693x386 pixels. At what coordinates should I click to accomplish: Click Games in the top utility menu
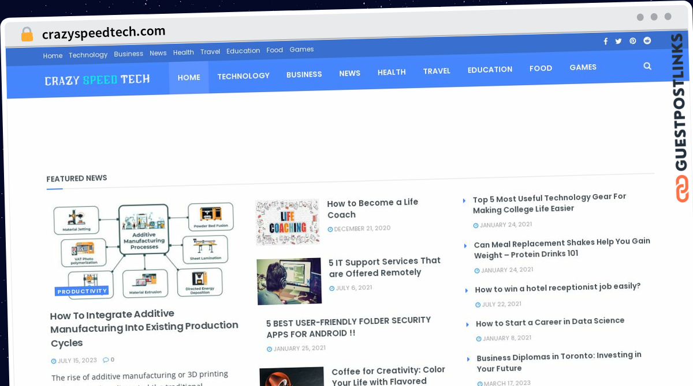(x=301, y=50)
